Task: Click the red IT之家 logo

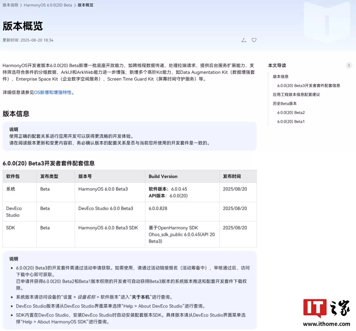Action: click(315, 308)
